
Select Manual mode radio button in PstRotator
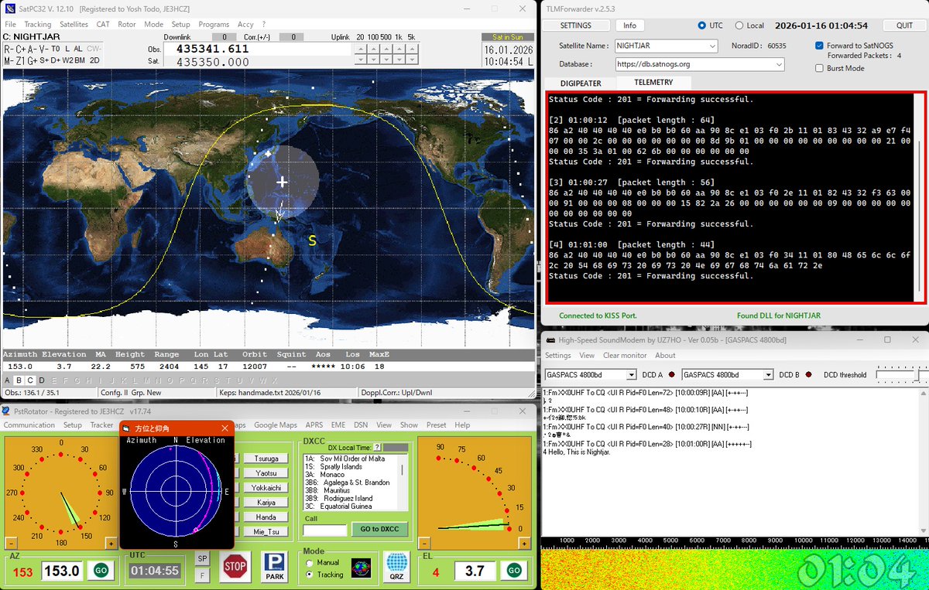tap(310, 563)
